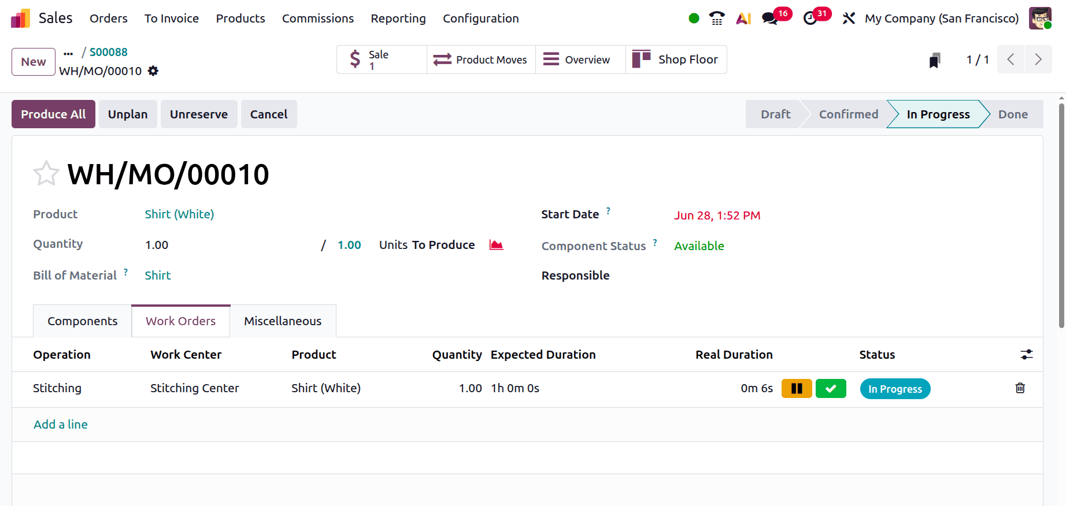Click the Produce All button
1066x506 pixels.
(53, 114)
